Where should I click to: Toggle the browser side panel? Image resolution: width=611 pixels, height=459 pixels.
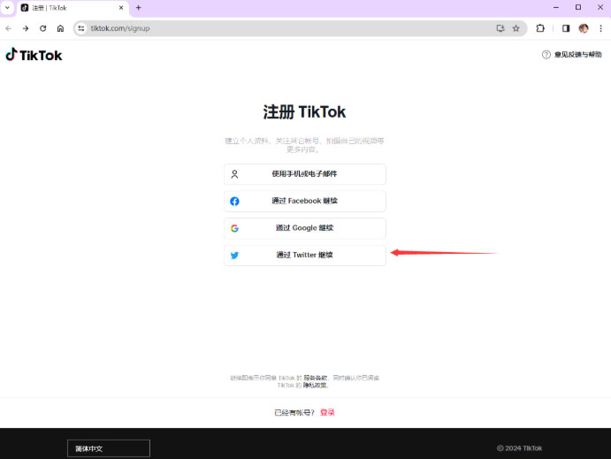click(x=566, y=28)
